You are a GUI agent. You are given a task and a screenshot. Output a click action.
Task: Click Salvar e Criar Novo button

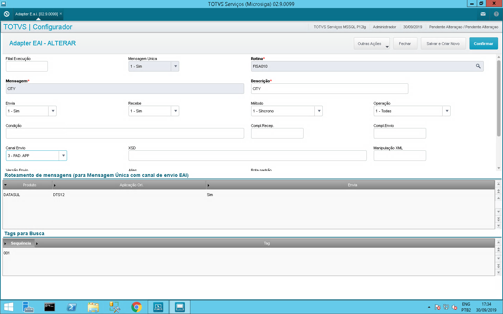(443, 44)
